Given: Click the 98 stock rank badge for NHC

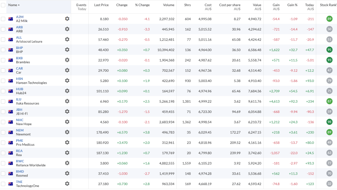Looking at the screenshot, I should (329, 122).
